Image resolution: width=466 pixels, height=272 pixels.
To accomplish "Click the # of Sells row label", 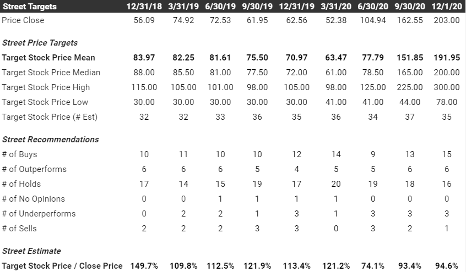I will pos(19,229).
